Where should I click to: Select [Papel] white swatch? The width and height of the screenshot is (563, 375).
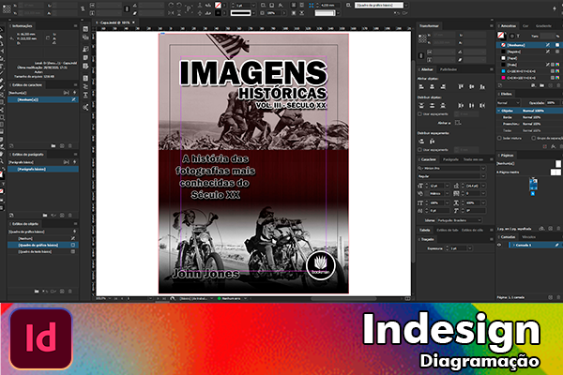(x=529, y=58)
